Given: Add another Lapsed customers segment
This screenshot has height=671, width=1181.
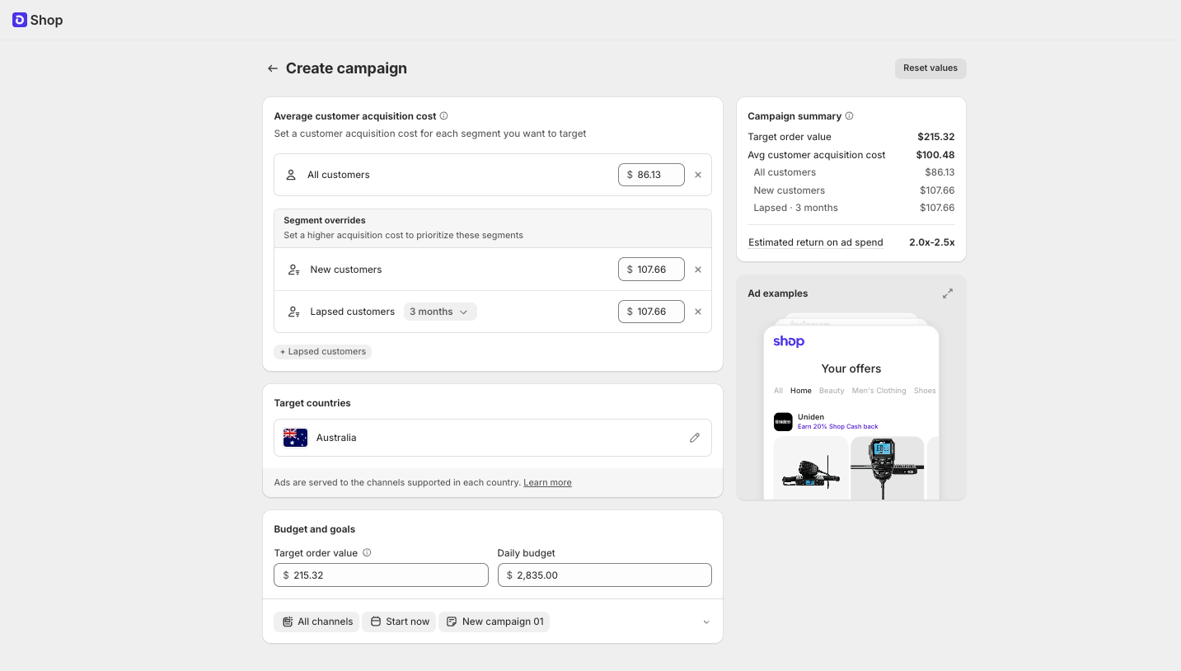Looking at the screenshot, I should [323, 352].
